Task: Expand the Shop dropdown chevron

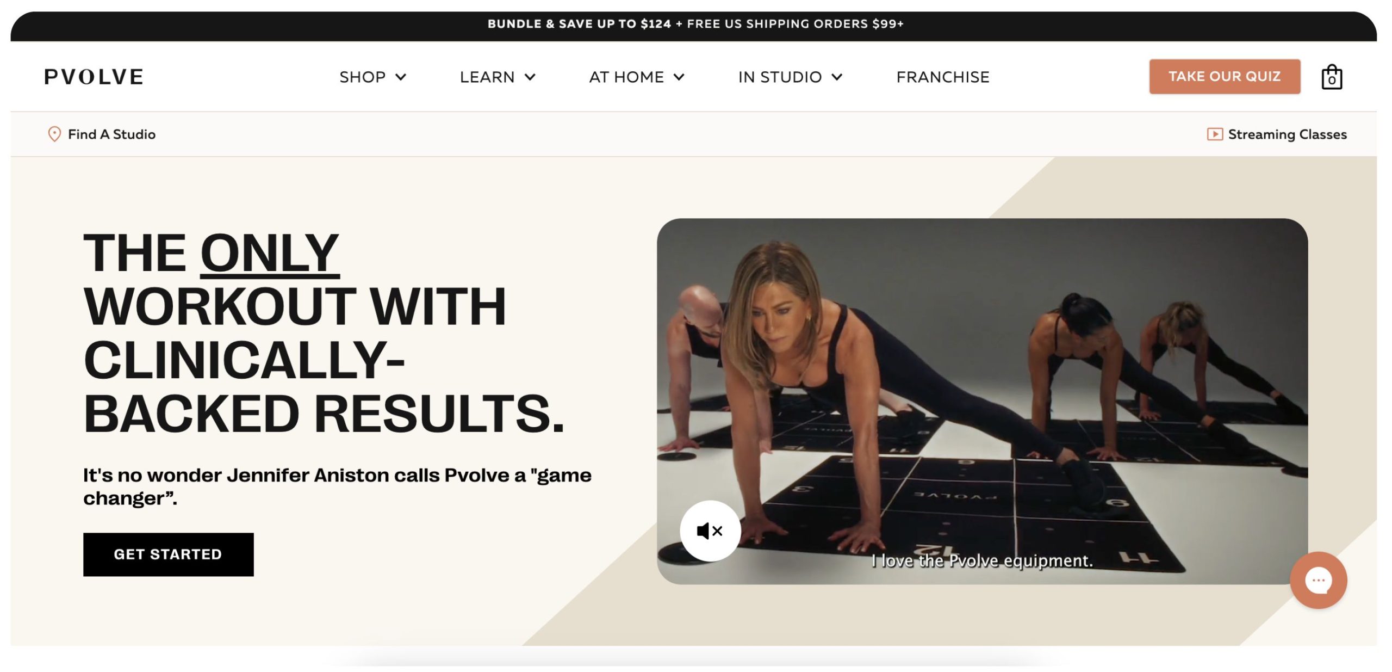Action: tap(401, 77)
